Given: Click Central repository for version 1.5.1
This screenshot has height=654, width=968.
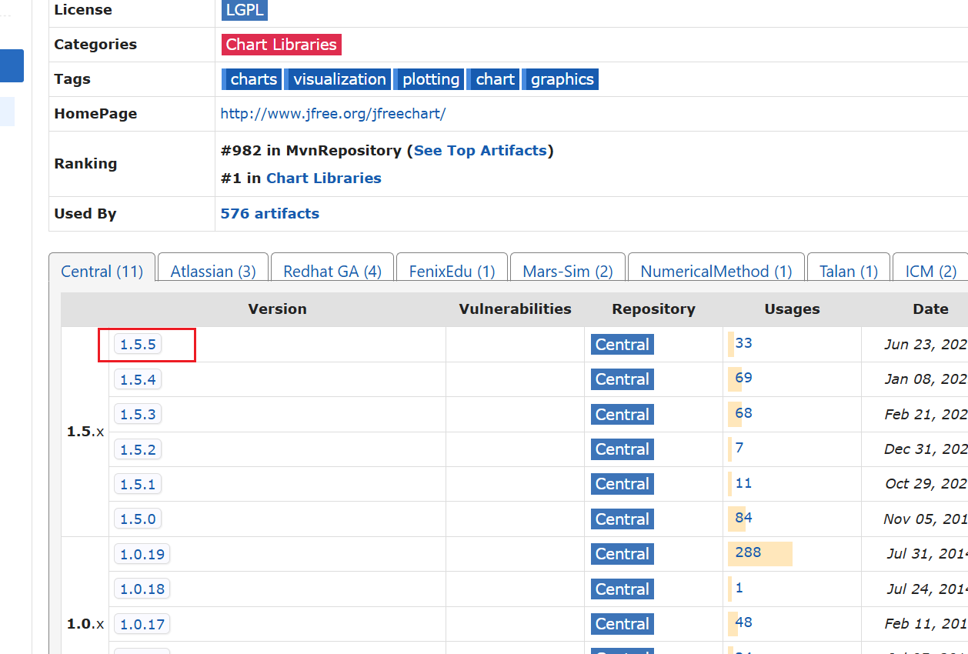Looking at the screenshot, I should pyautogui.click(x=623, y=484).
